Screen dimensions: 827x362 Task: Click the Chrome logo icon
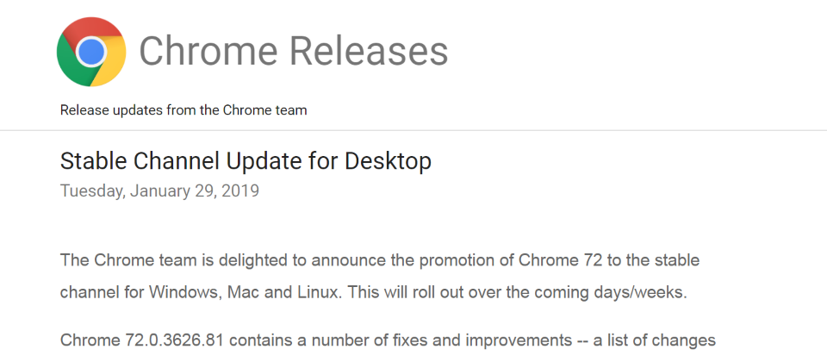pyautogui.click(x=91, y=53)
